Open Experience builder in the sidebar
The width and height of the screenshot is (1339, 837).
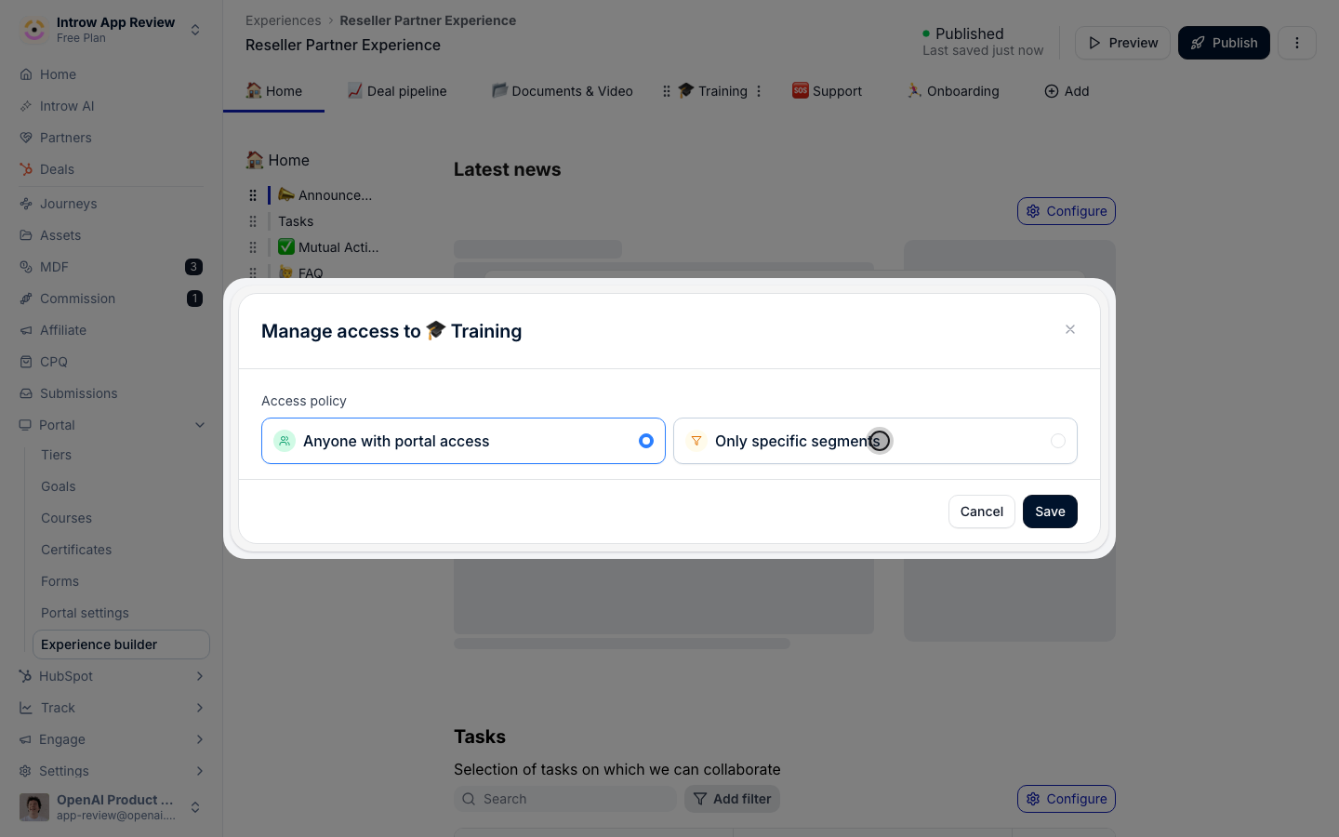pyautogui.click(x=121, y=644)
